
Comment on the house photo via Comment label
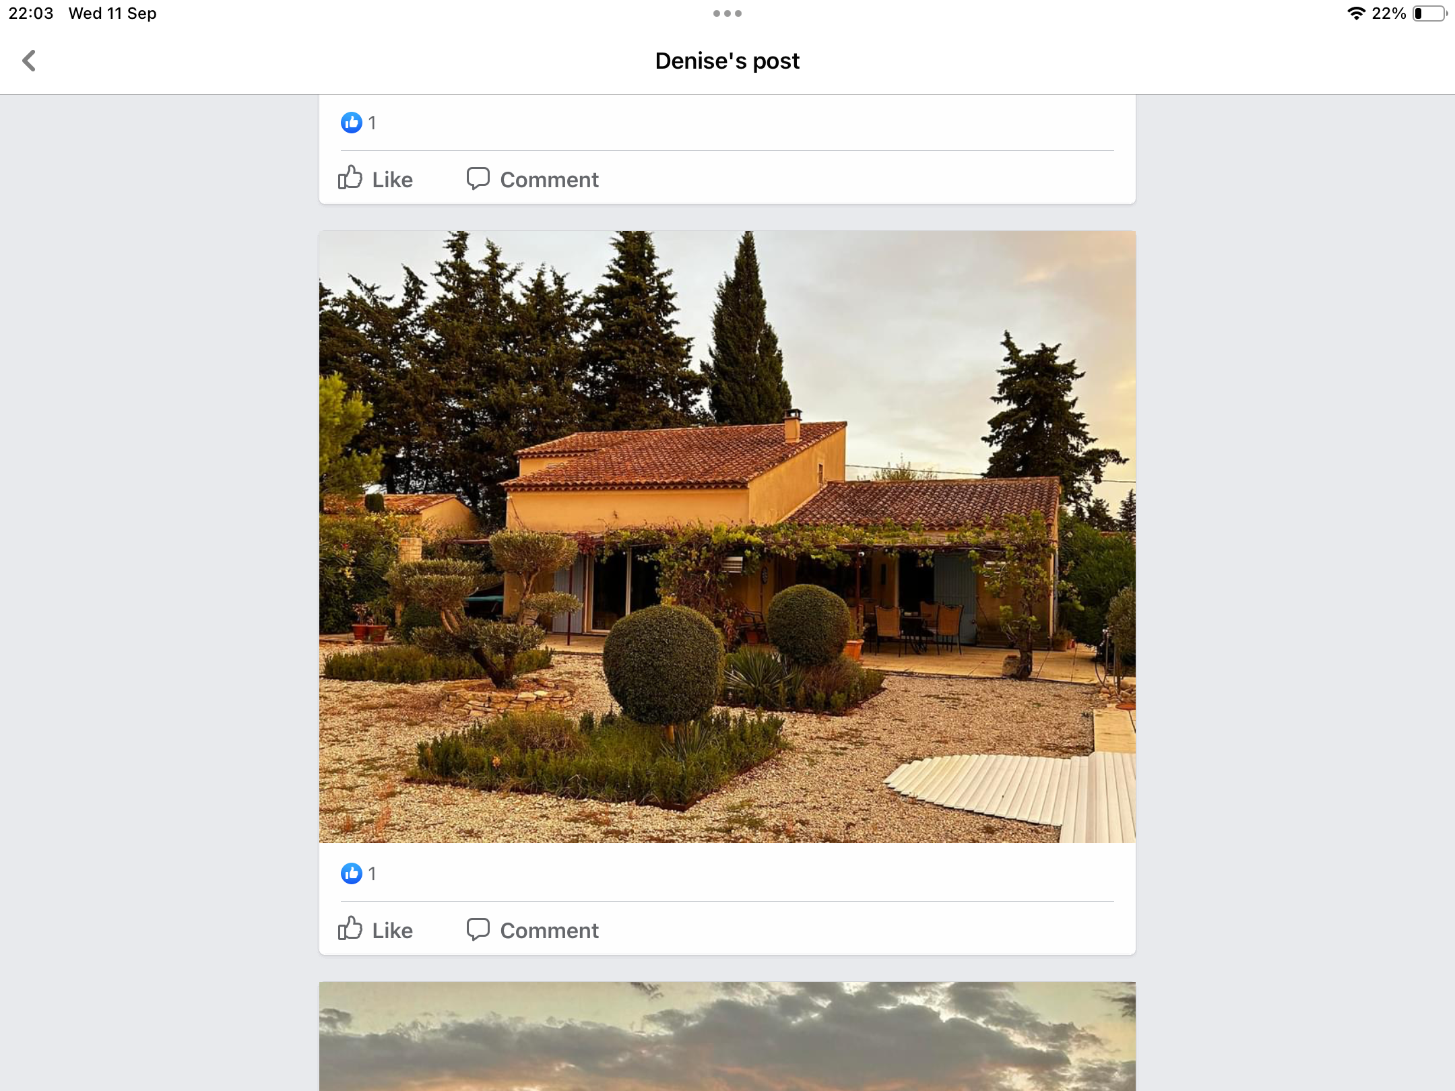pyautogui.click(x=549, y=931)
